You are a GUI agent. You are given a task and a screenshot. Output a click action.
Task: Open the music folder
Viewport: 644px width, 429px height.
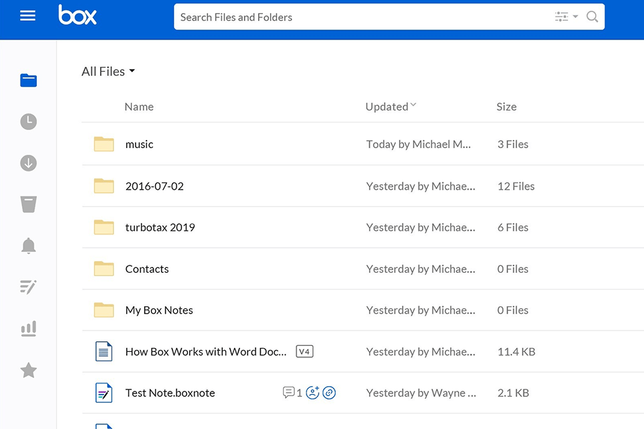click(x=139, y=144)
